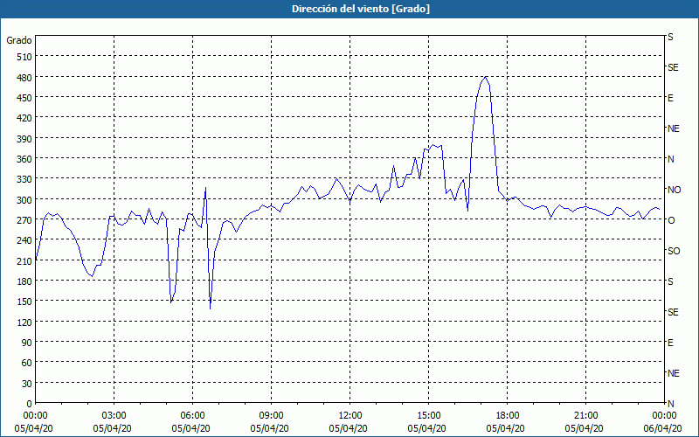The width and height of the screenshot is (699, 437).
Task: Choose the 300 y-axis value
Action: pyautogui.click(x=24, y=200)
